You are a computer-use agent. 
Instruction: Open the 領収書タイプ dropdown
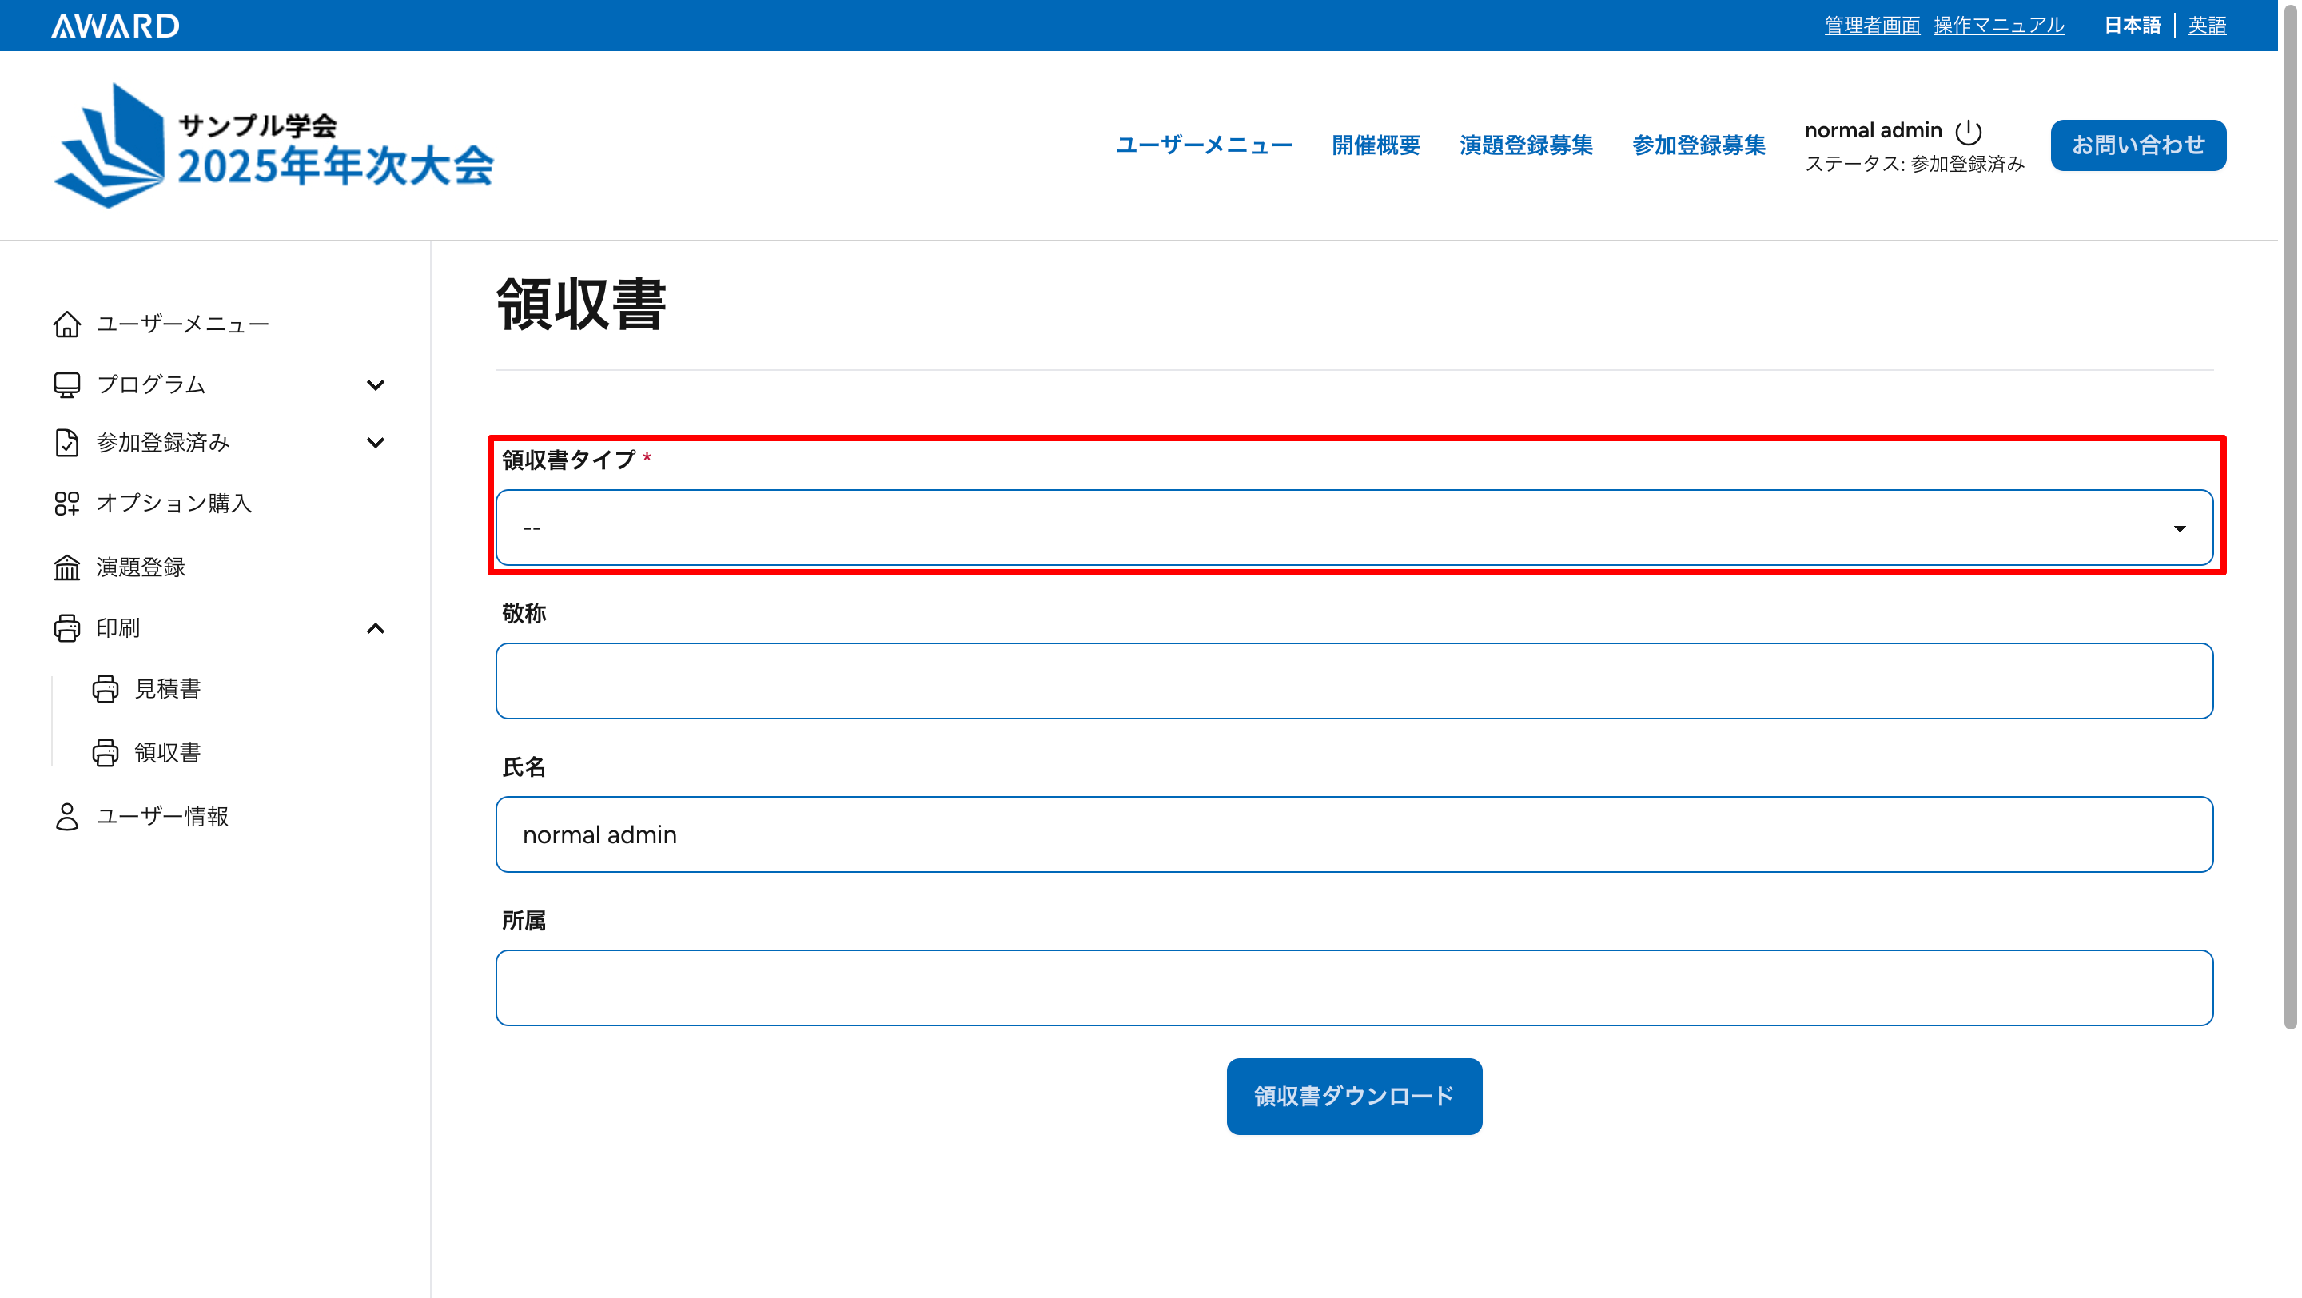tap(1354, 528)
